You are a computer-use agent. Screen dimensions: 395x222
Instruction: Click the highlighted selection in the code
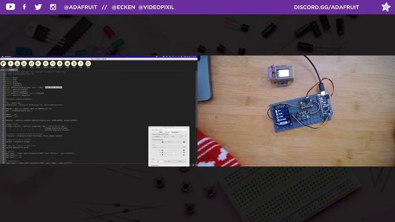(54, 88)
